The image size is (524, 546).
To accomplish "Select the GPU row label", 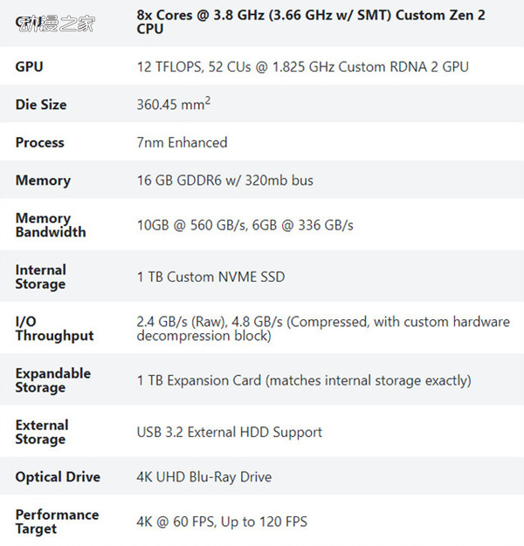I will point(29,66).
